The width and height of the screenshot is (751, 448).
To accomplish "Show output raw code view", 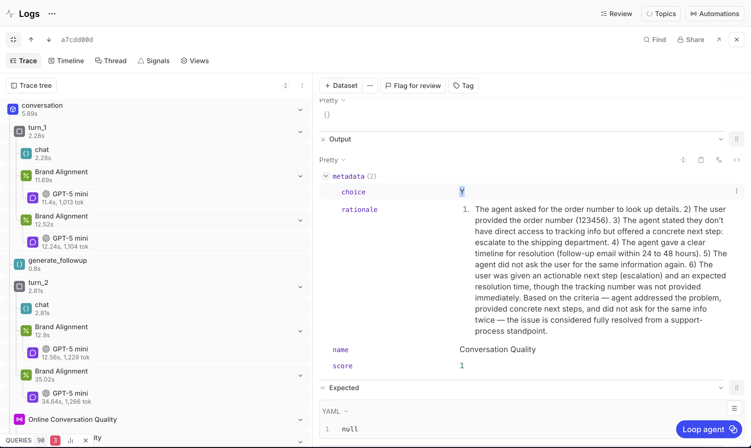I will 736,160.
